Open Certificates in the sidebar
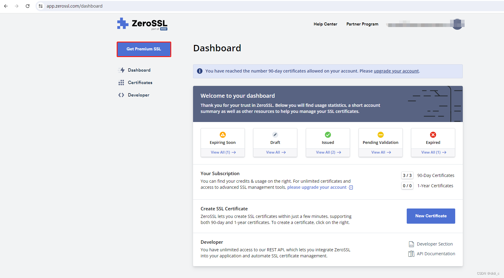This screenshot has height=278, width=504. click(140, 83)
